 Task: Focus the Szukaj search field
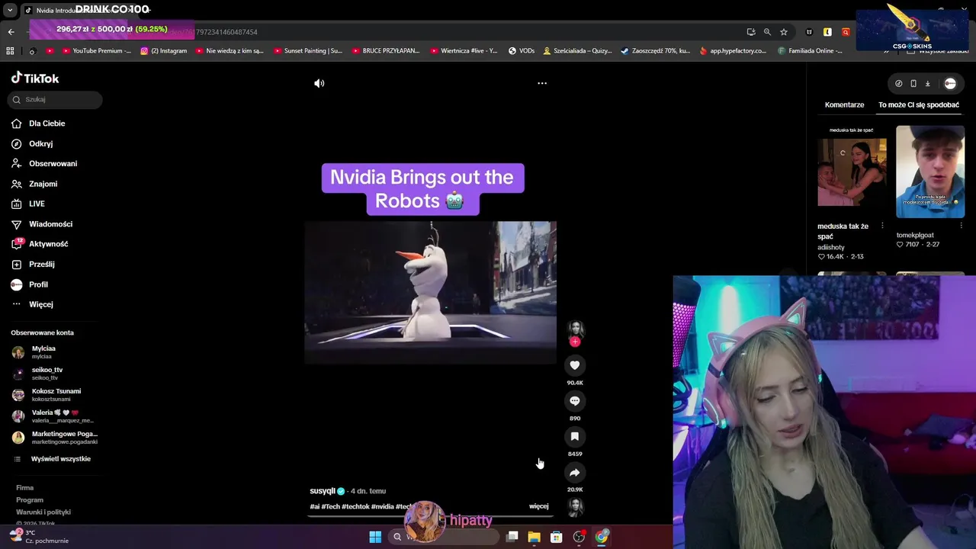point(55,99)
